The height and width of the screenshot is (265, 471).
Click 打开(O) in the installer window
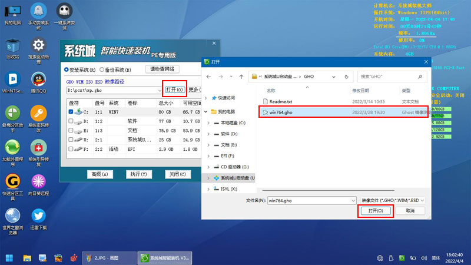[x=174, y=90]
